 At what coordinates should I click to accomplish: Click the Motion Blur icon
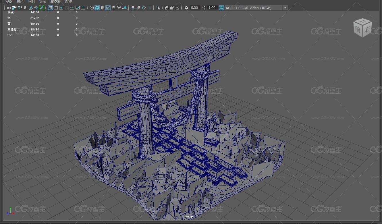click(x=138, y=8)
